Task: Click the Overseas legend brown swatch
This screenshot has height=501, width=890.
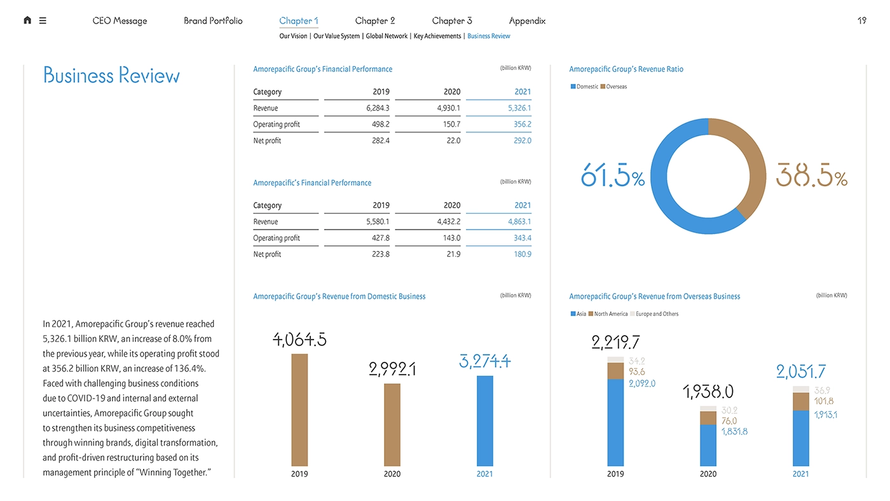Action: [603, 86]
